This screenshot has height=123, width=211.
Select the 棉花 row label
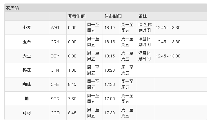coord(27,70)
